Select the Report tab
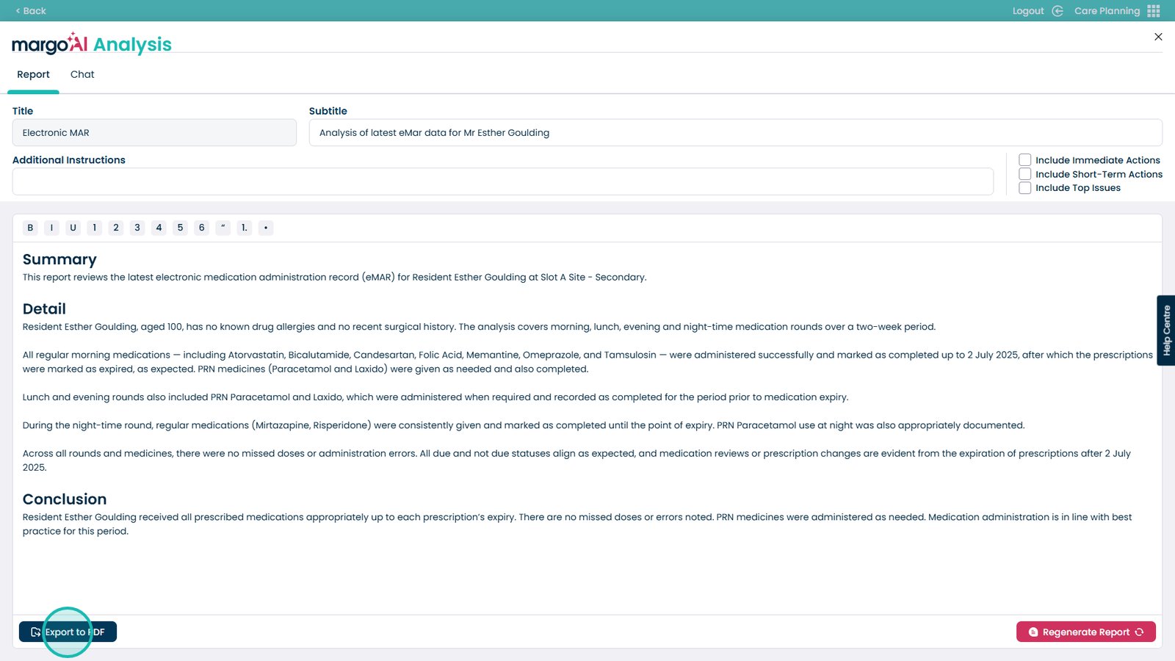Screen dimensions: 1175x661 [33, 75]
